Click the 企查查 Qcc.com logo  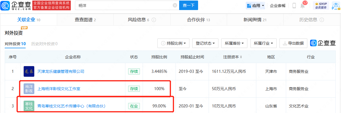16,5
